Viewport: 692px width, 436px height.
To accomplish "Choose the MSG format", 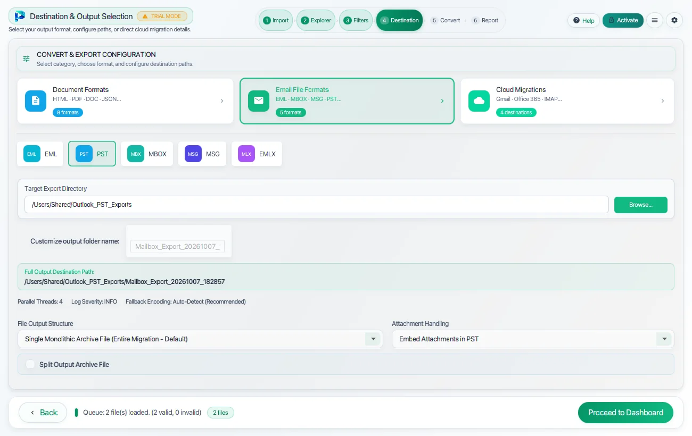I will 202,154.
